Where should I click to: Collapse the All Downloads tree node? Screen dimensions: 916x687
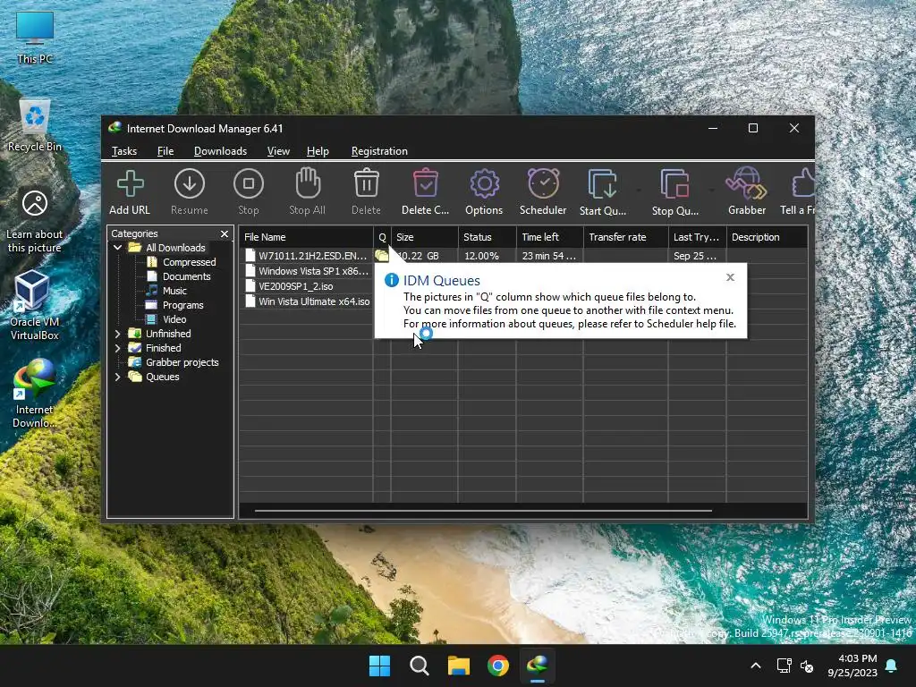(117, 248)
